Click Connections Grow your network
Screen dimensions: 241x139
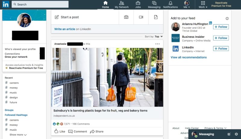(x=16, y=55)
